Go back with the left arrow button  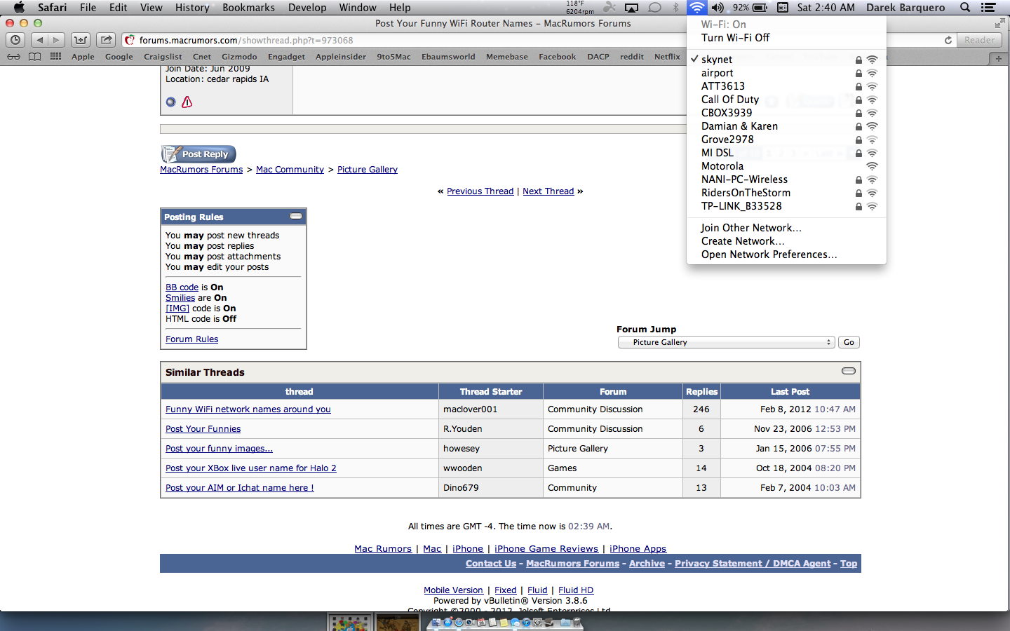40,40
